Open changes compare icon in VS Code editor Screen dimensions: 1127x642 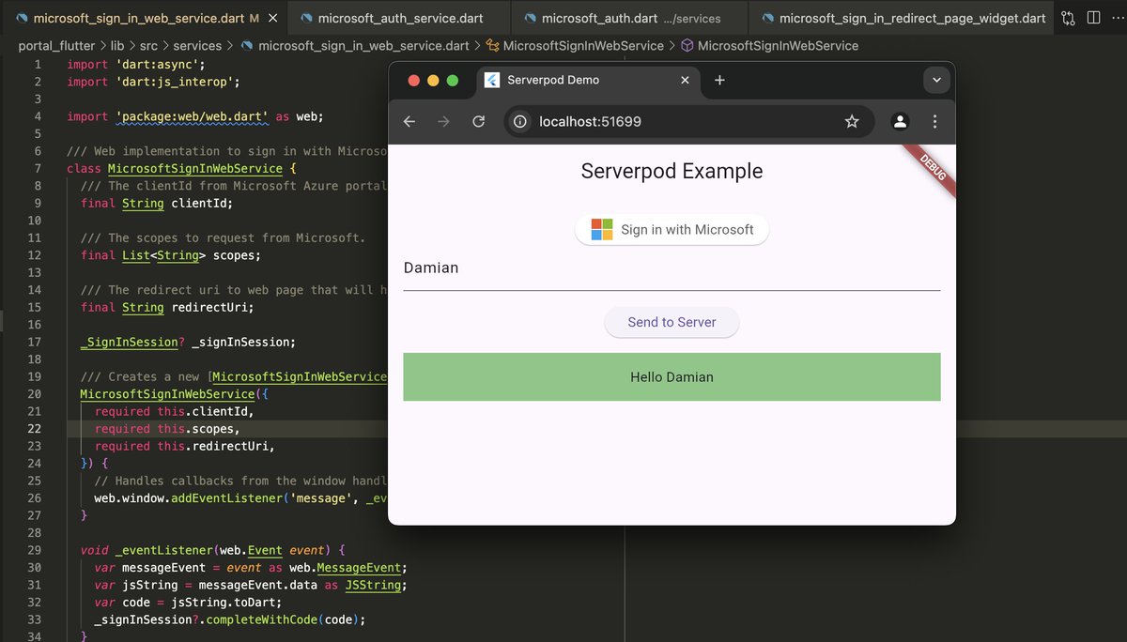[x=1069, y=18]
